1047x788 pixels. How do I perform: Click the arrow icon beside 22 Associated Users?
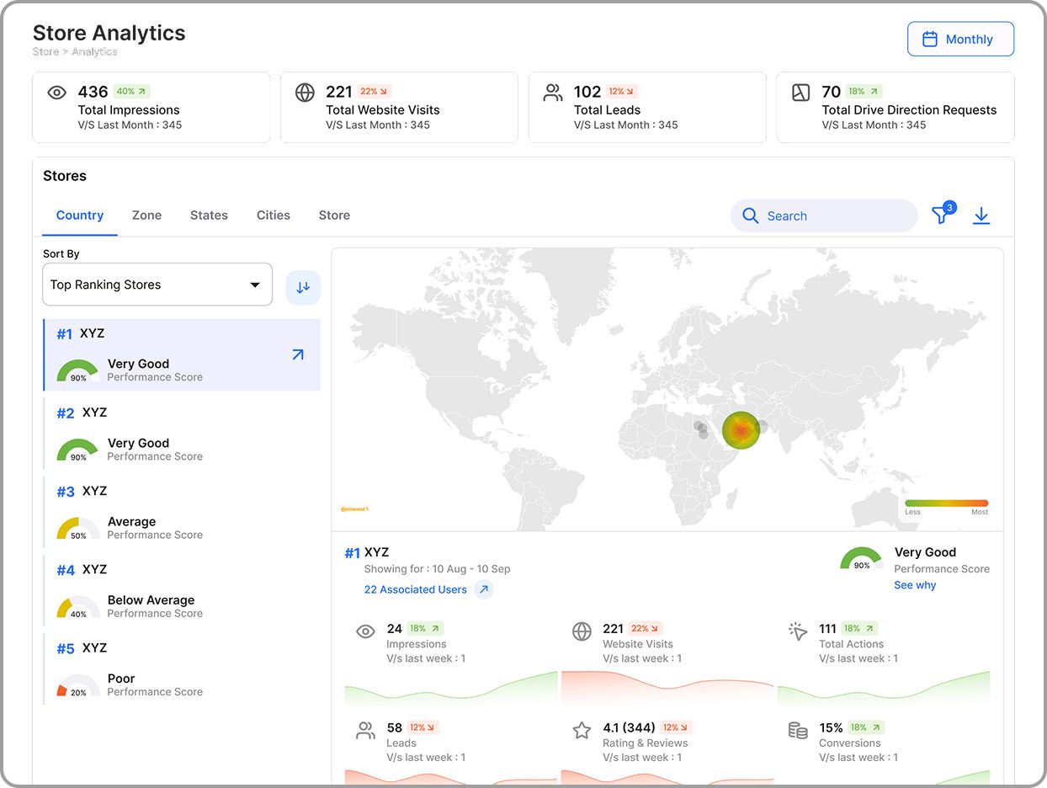(484, 589)
